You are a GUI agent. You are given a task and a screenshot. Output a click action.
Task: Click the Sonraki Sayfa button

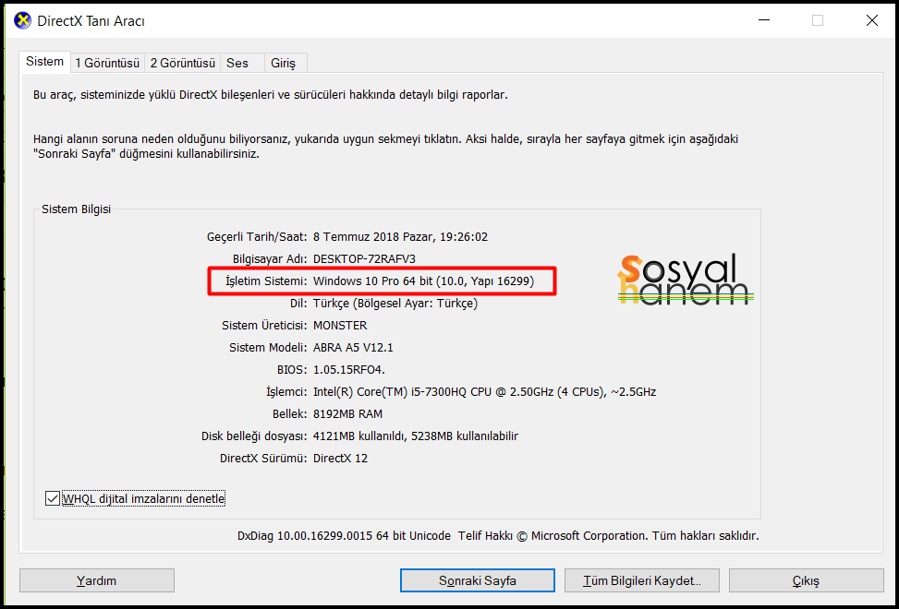point(477,580)
